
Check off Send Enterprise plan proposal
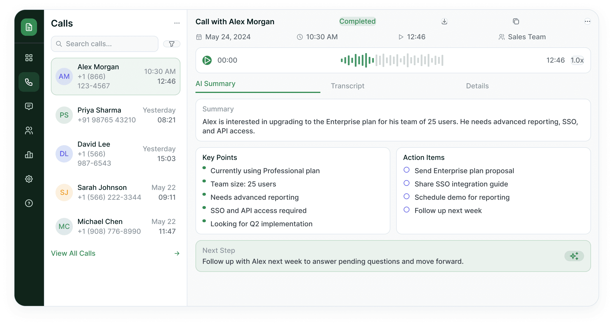coord(407,170)
